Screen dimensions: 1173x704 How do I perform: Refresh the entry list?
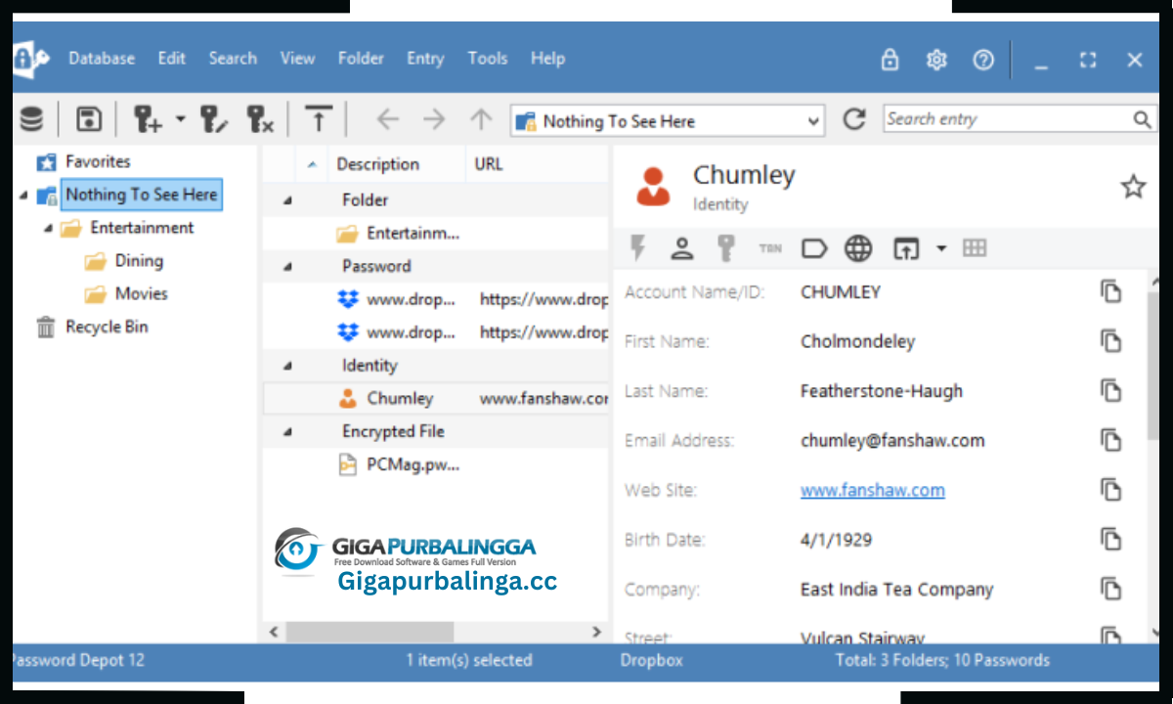tap(854, 119)
